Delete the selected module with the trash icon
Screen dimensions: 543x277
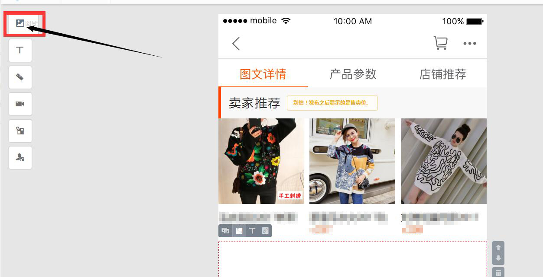tap(498, 273)
